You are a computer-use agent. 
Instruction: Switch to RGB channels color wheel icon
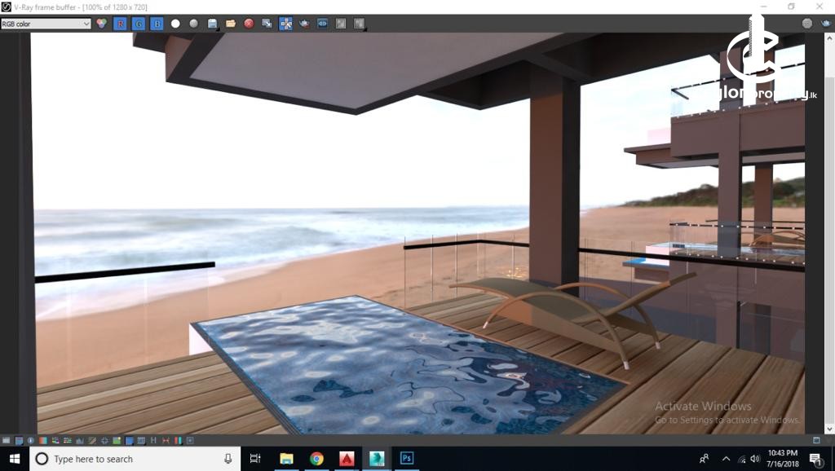coord(102,24)
